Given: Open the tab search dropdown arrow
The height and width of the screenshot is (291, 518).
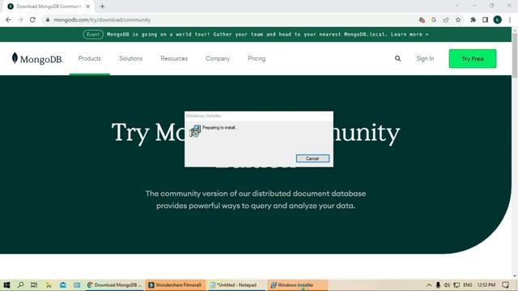Looking at the screenshot, I should 456,6.
